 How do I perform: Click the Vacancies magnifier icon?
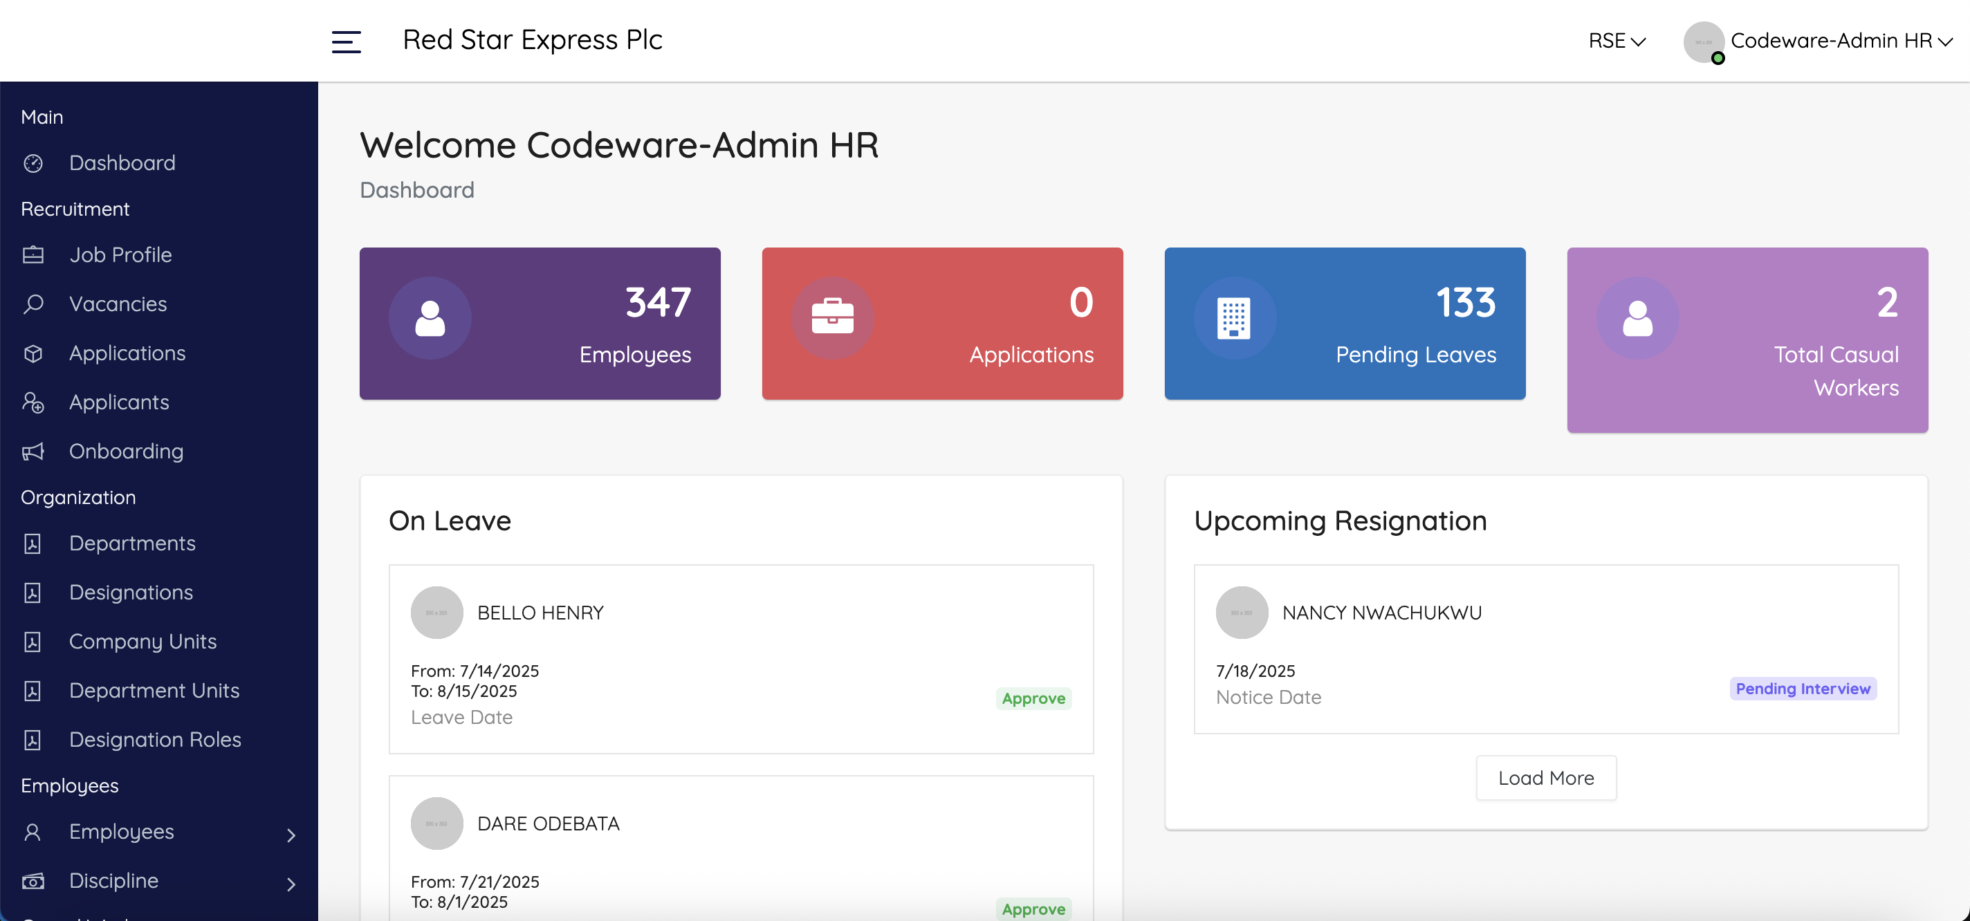[x=33, y=304]
